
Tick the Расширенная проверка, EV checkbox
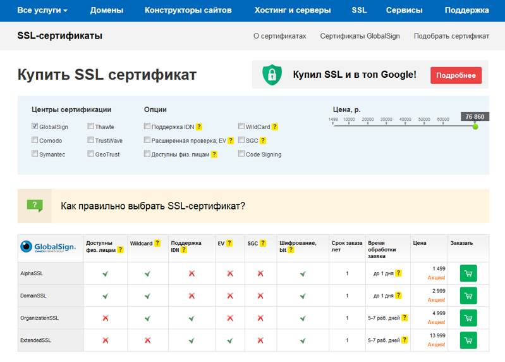point(147,140)
